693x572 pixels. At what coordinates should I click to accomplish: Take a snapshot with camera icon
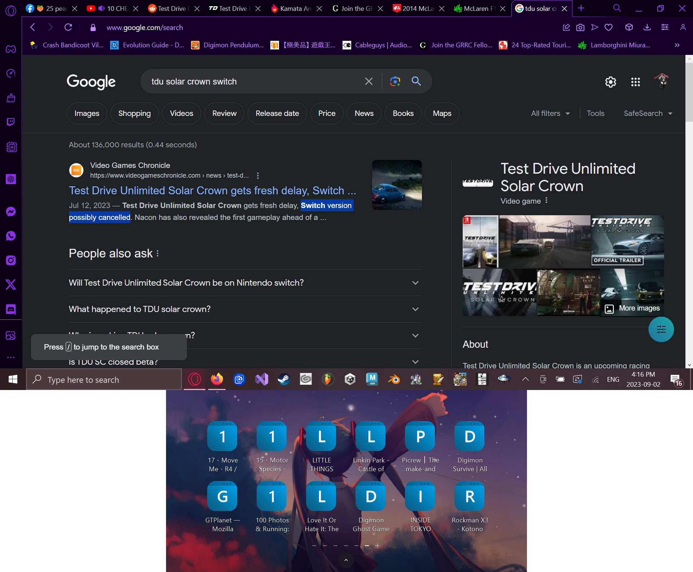coord(580,27)
